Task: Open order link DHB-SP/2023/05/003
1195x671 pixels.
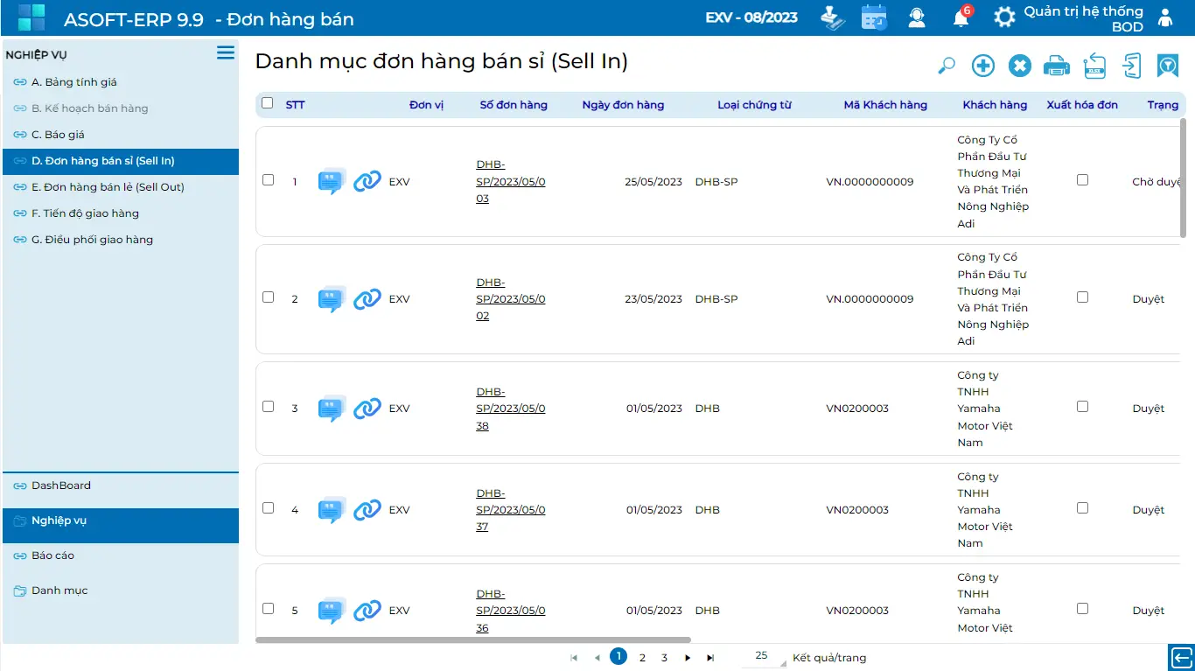Action: click(x=510, y=182)
